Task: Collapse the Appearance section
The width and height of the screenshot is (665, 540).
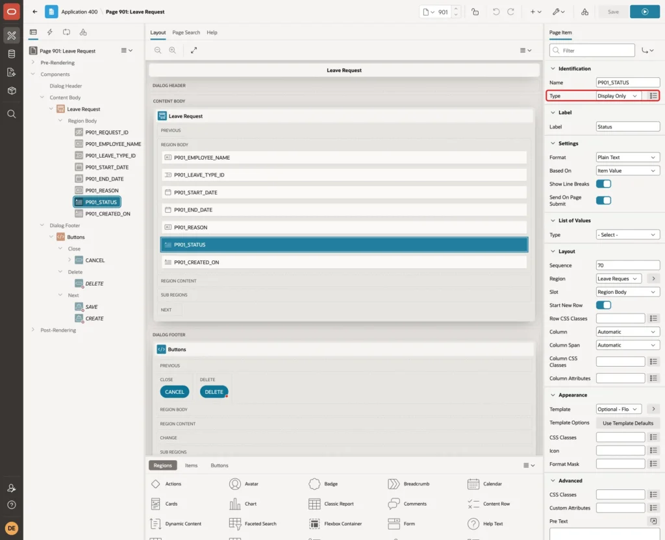Action: (x=553, y=395)
